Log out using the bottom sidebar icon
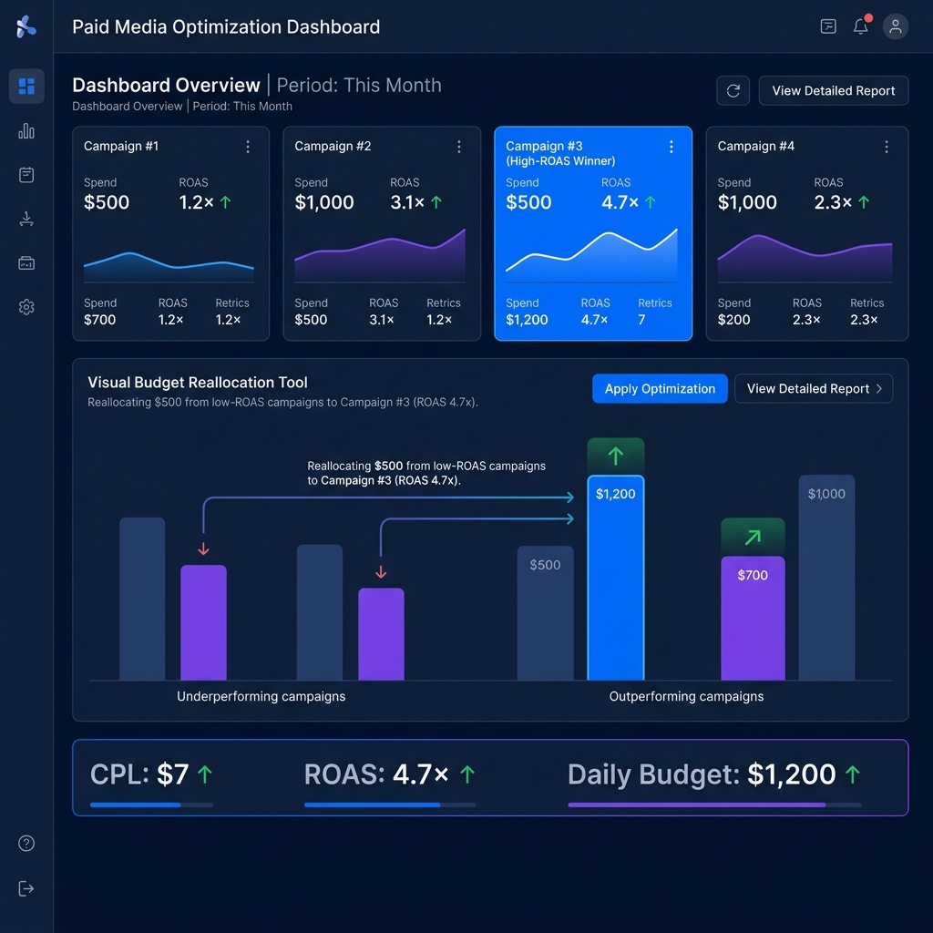The height and width of the screenshot is (933, 933). click(x=26, y=887)
